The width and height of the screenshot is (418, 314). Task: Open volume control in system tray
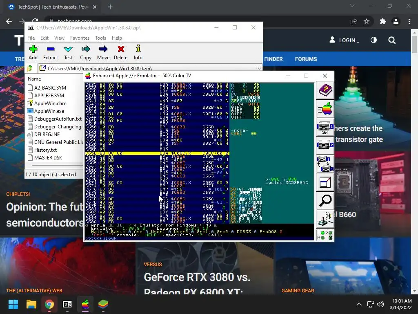tap(380, 304)
